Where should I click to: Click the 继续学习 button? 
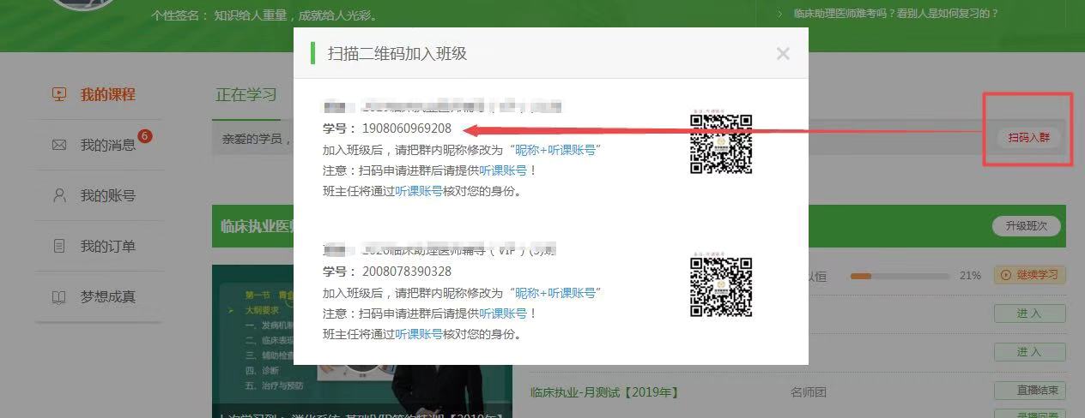tap(1029, 275)
